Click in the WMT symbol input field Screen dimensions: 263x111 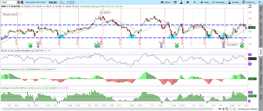click(8, 2)
